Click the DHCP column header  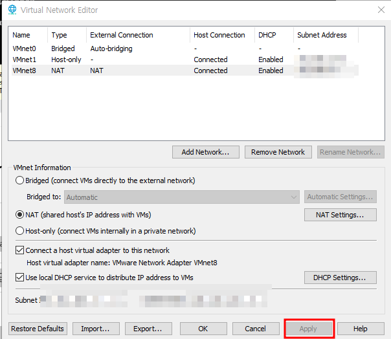[274, 35]
